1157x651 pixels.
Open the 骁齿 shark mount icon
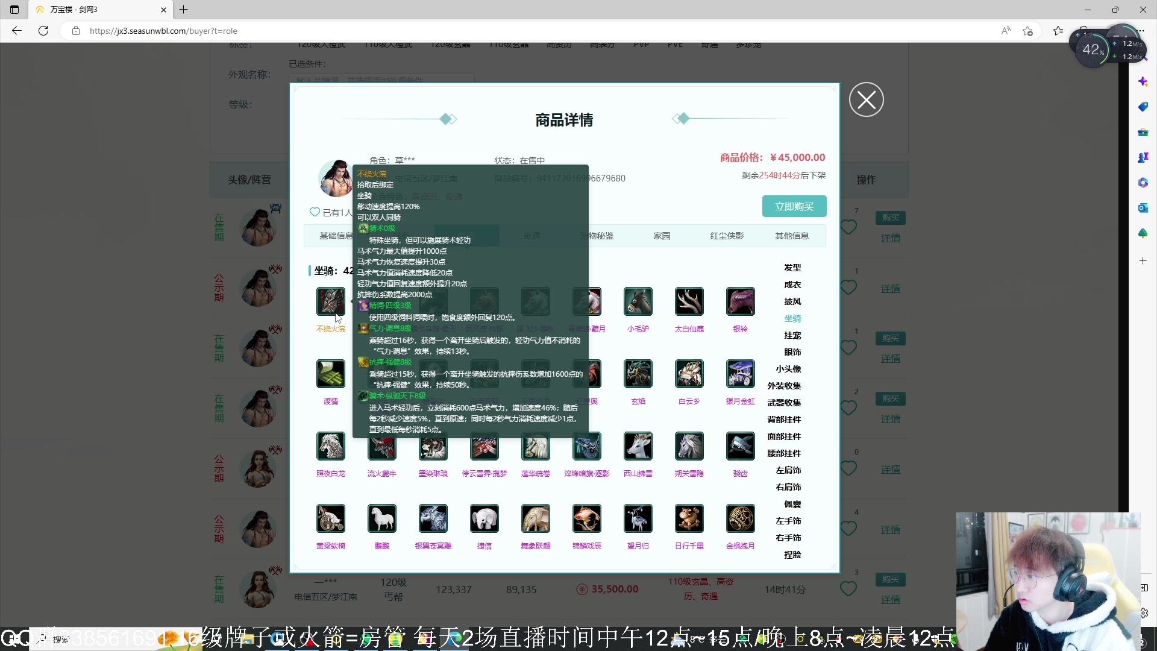741,446
